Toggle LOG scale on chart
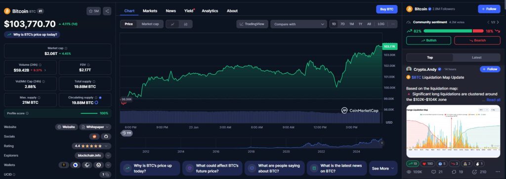Image resolution: width=506 pixels, height=179 pixels. (x=381, y=24)
